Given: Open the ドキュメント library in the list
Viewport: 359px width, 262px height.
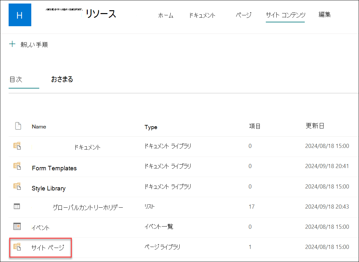Looking at the screenshot, I should (87, 147).
